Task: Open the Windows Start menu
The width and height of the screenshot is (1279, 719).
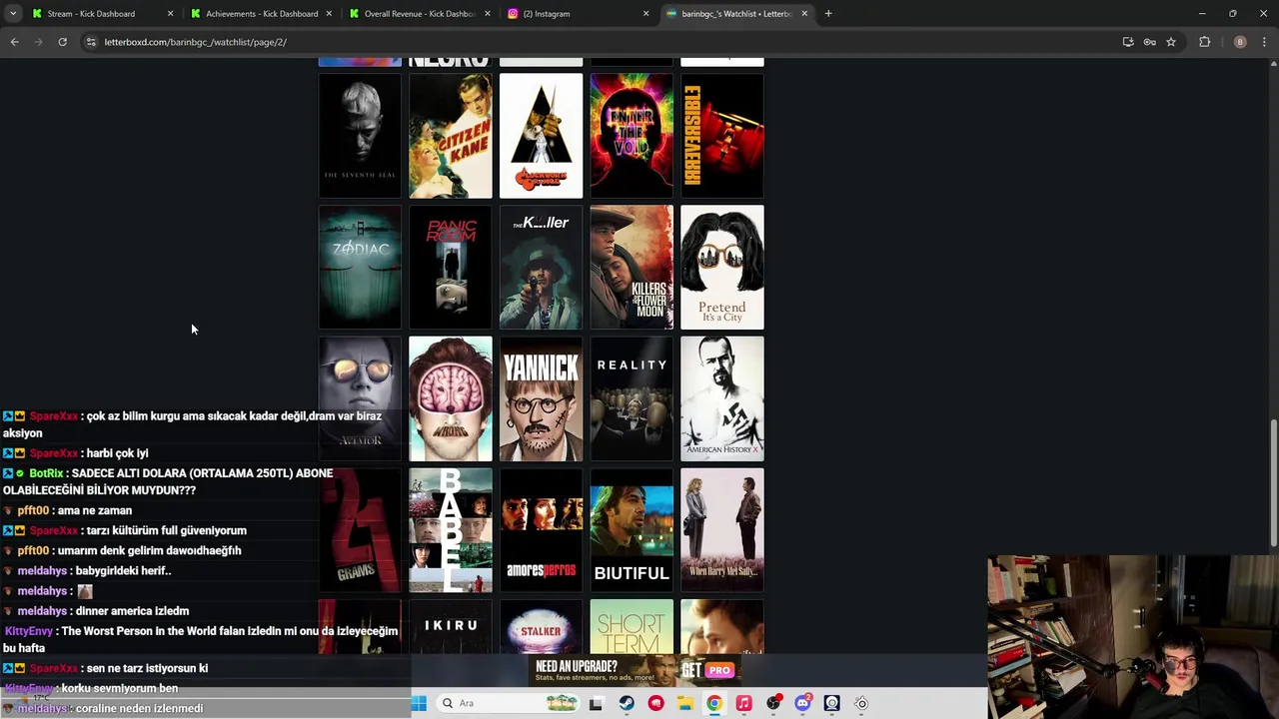Action: pos(419,703)
